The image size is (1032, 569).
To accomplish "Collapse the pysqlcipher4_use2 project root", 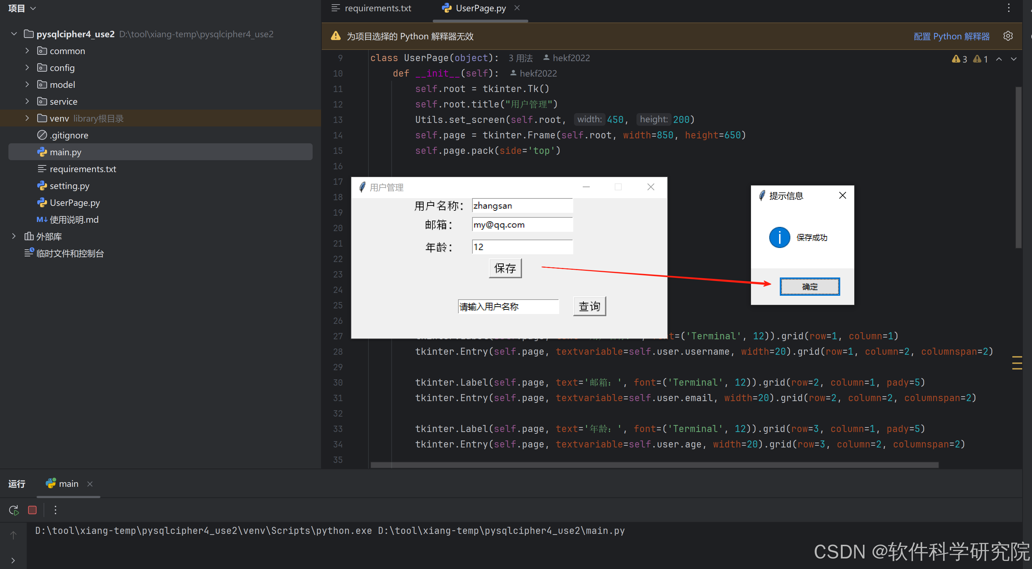I will tap(14, 34).
